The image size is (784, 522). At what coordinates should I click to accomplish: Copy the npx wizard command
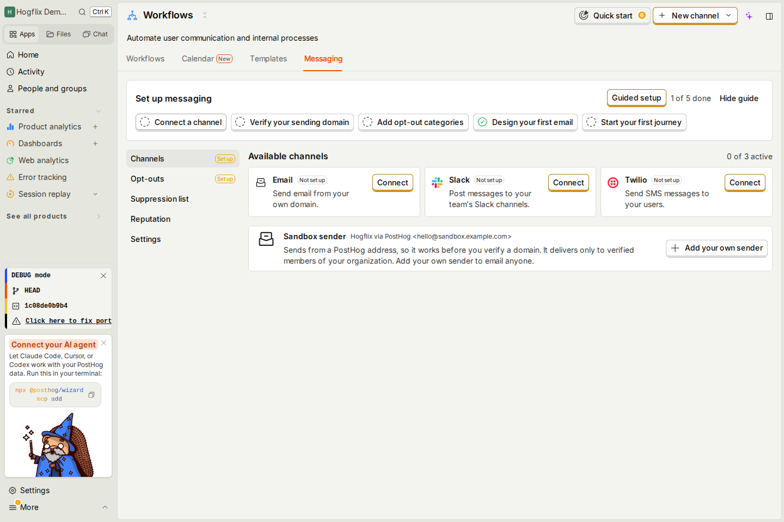pos(91,395)
